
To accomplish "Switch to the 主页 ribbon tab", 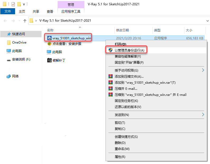I will [x=22, y=12].
